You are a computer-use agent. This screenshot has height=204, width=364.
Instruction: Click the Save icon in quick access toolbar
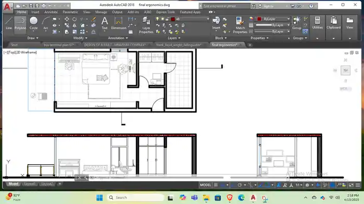point(31,6)
